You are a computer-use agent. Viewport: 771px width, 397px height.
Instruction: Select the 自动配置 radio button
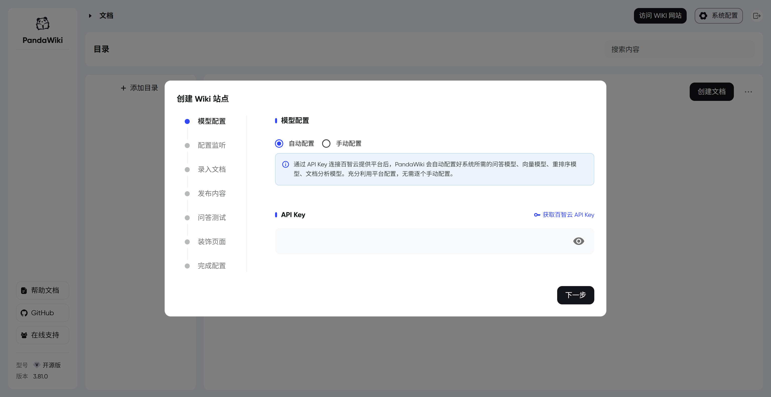[279, 144]
